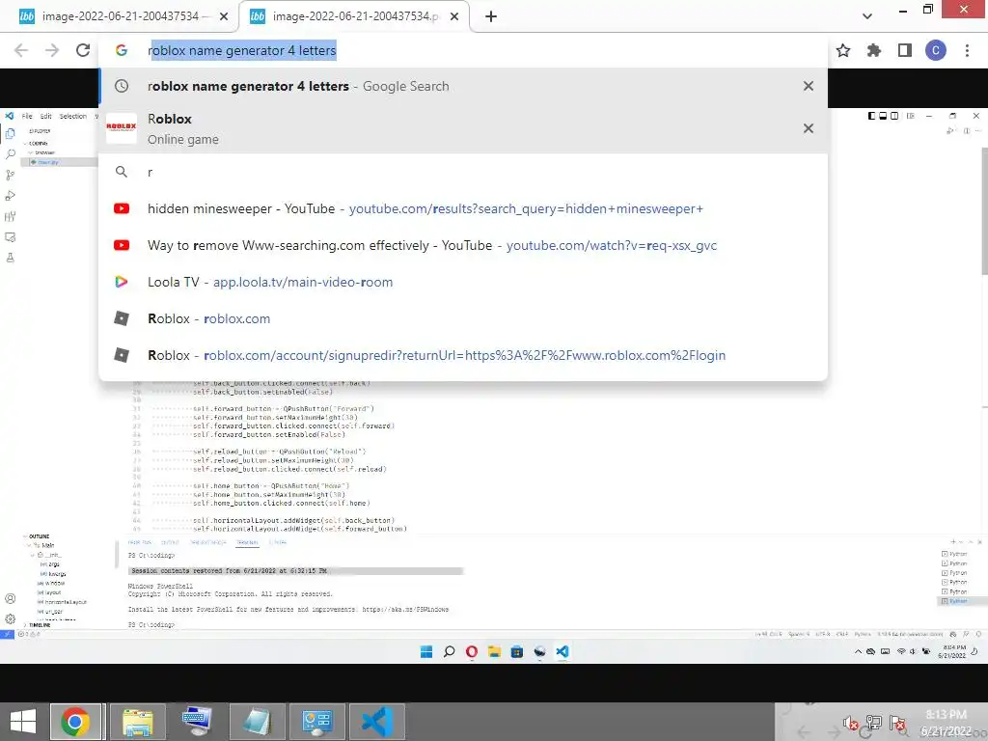Collapse the CODING folder in VS Code Explorer
Viewport: 988px width, 741px height.
coord(37,143)
